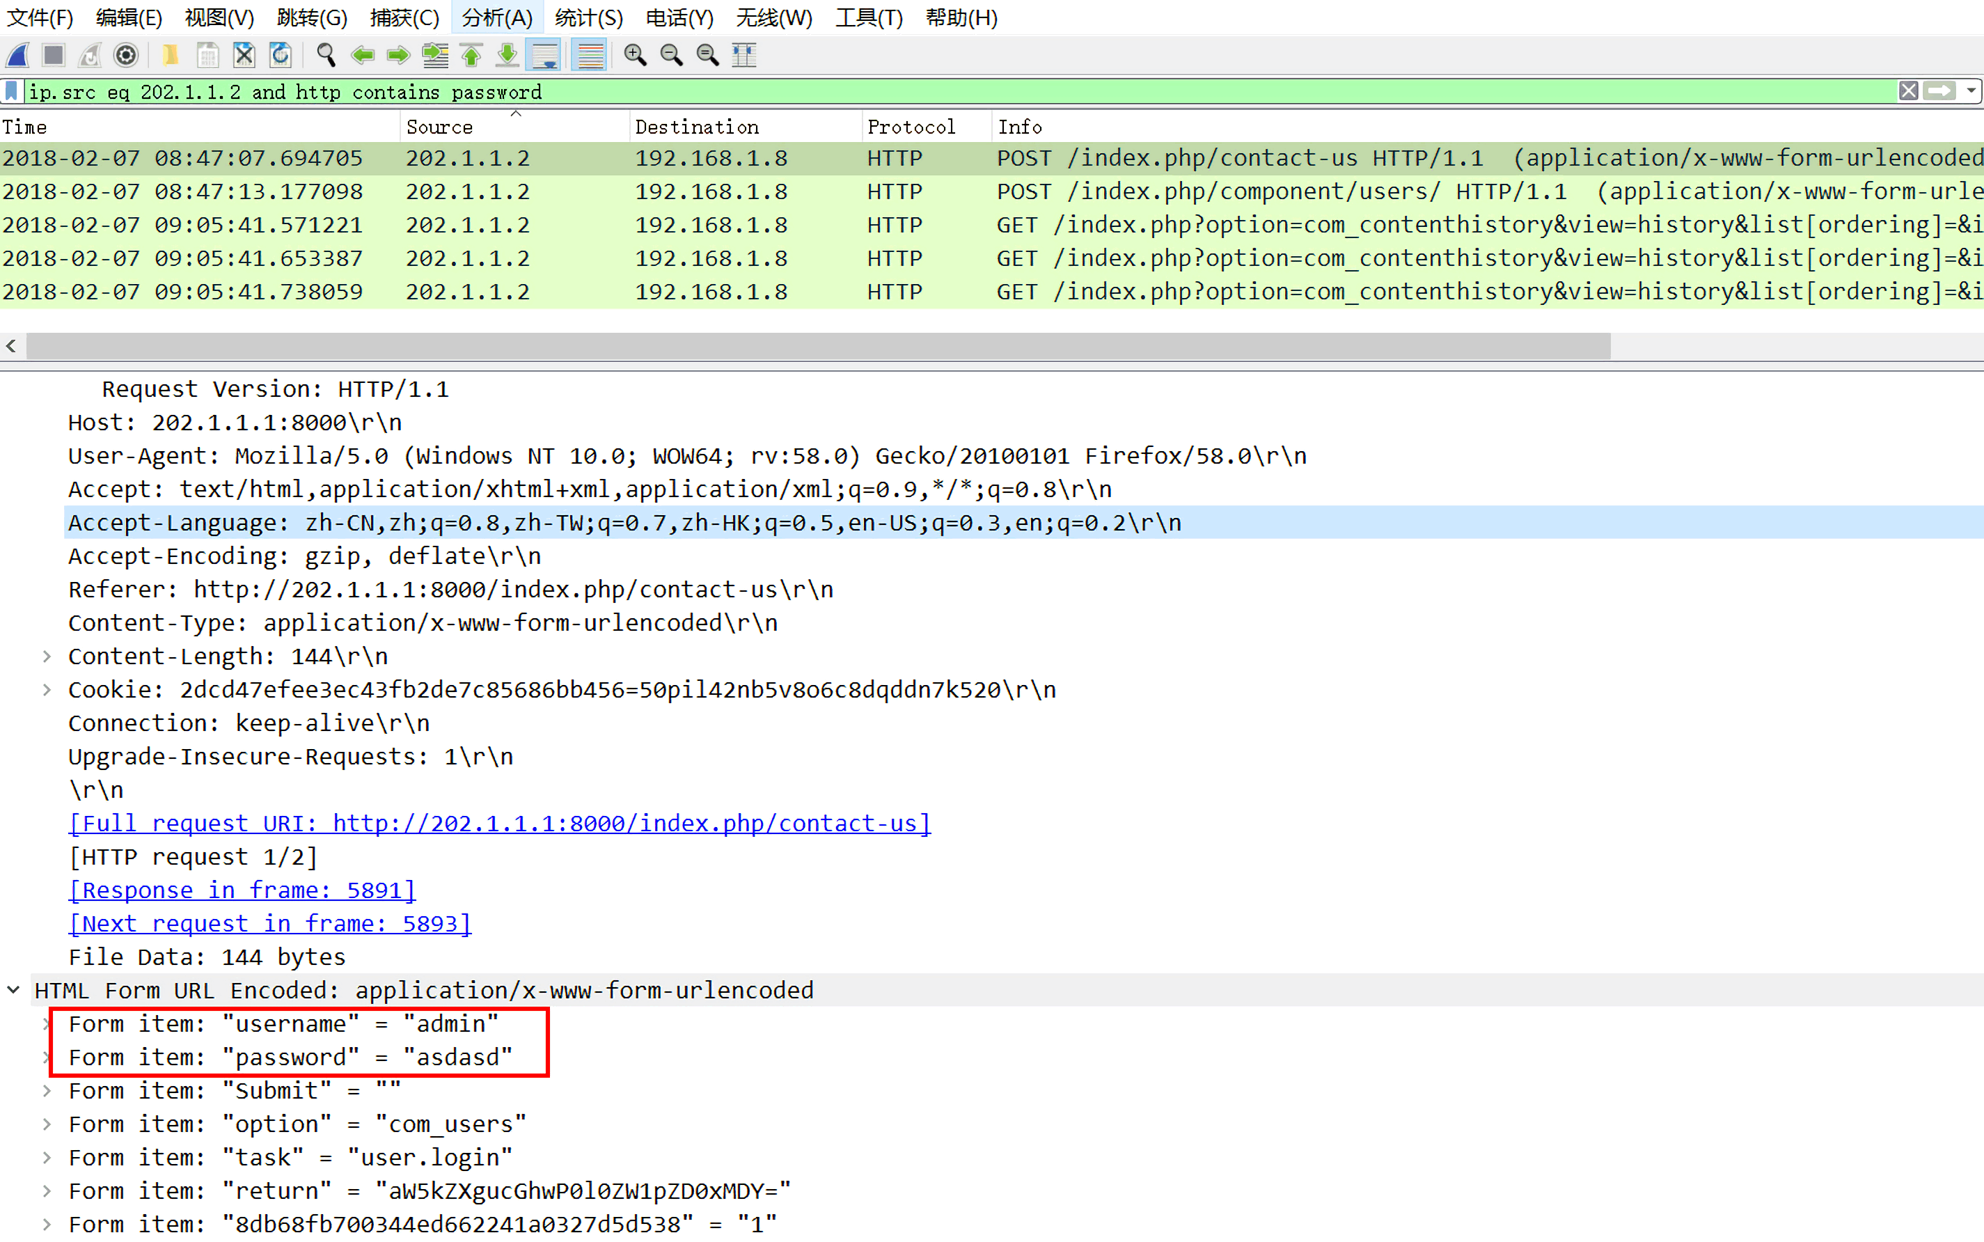Expand form item "return"
The height and width of the screenshot is (1242, 1984).
click(x=47, y=1191)
